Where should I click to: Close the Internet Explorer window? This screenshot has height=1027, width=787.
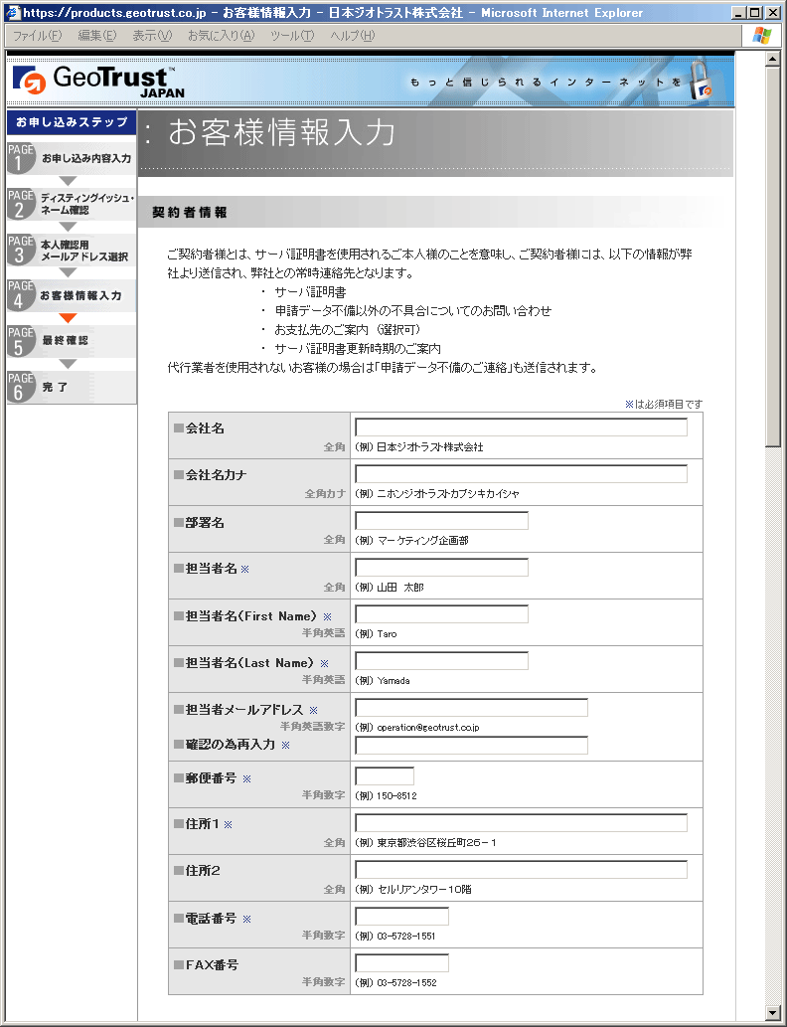[771, 13]
